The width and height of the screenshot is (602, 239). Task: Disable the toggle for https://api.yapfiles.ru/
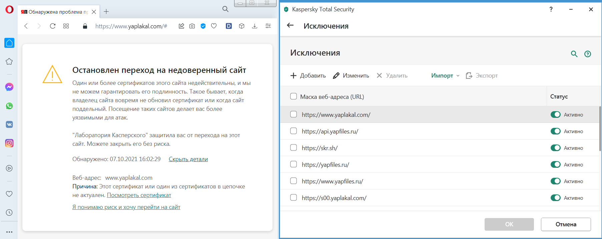pyautogui.click(x=555, y=131)
